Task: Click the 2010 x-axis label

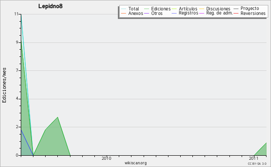Action: (107, 158)
